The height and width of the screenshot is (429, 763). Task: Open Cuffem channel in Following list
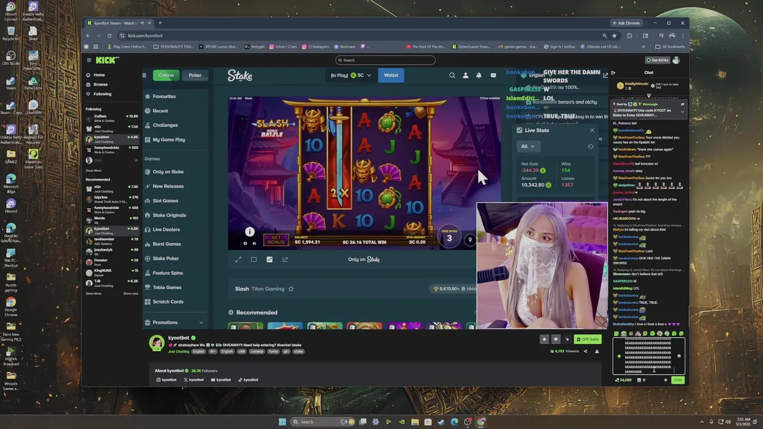point(112,118)
